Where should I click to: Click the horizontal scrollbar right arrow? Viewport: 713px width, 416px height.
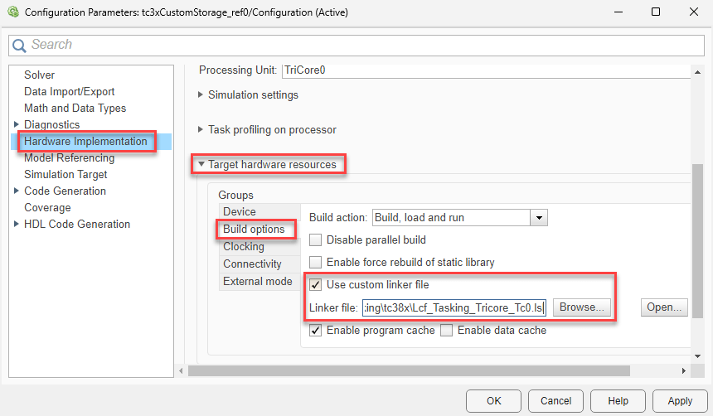click(685, 370)
